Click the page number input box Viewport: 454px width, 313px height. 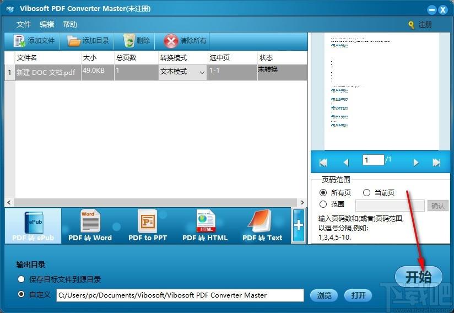[374, 160]
